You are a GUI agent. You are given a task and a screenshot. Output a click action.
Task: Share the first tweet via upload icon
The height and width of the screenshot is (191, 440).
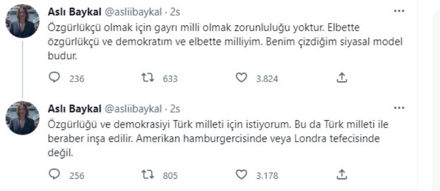(x=342, y=78)
